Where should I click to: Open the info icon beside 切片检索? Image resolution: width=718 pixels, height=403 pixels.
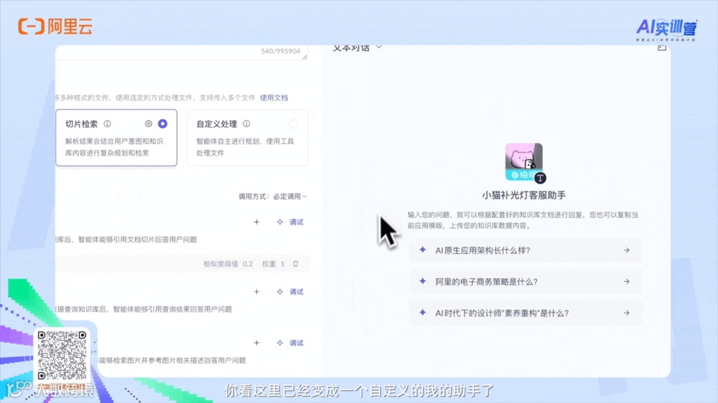tap(107, 123)
